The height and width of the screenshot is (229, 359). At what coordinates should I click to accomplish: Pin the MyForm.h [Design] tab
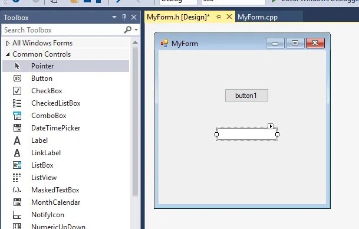coord(219,17)
